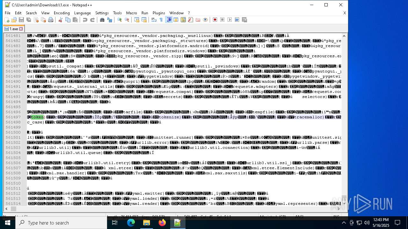408x229 pixels.
Task: Open the Language menu
Action: tap(82, 13)
